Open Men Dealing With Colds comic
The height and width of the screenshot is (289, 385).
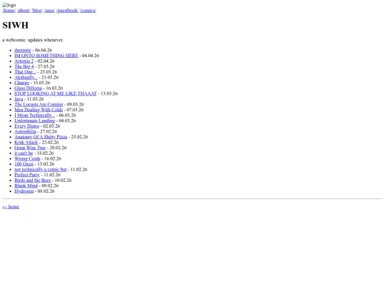point(38,110)
